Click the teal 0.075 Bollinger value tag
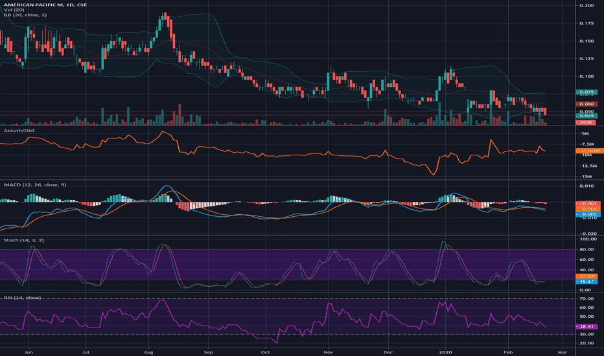Image resolution: width=604 pixels, height=356 pixels. coord(587,92)
